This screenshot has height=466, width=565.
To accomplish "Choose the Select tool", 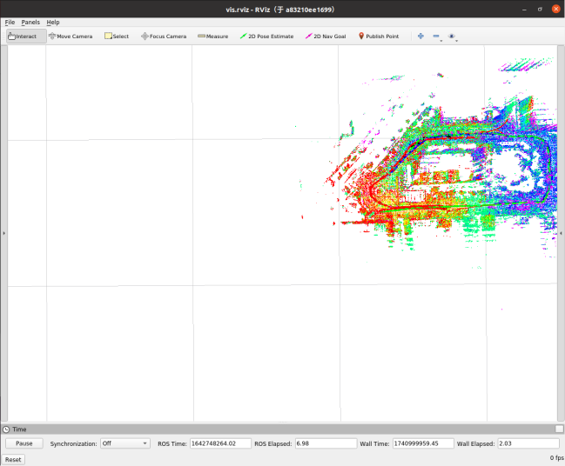I will [117, 37].
